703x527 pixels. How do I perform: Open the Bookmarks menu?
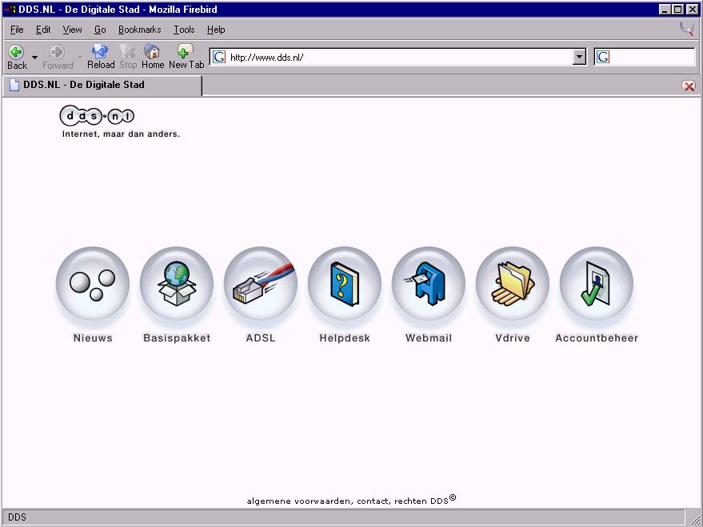tap(139, 30)
